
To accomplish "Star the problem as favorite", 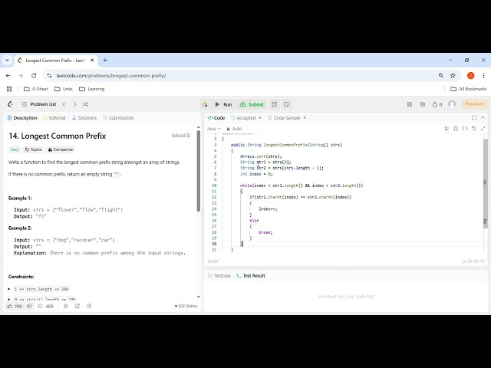I will pyautogui.click(x=66, y=306).
